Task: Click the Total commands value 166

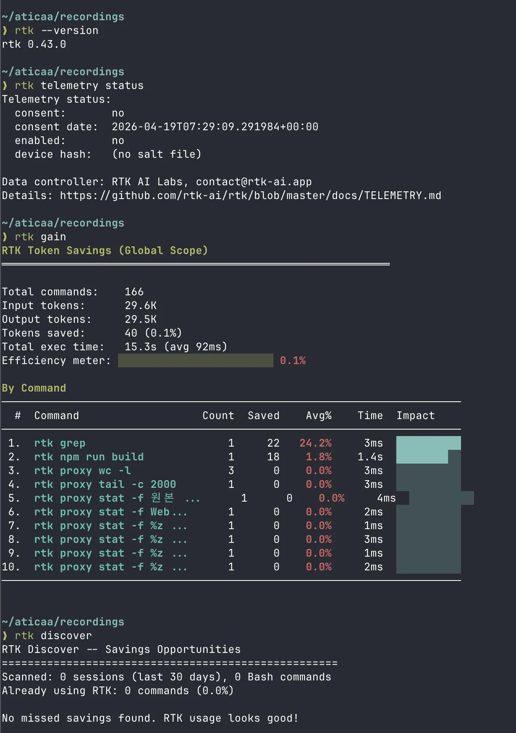Action: point(134,292)
